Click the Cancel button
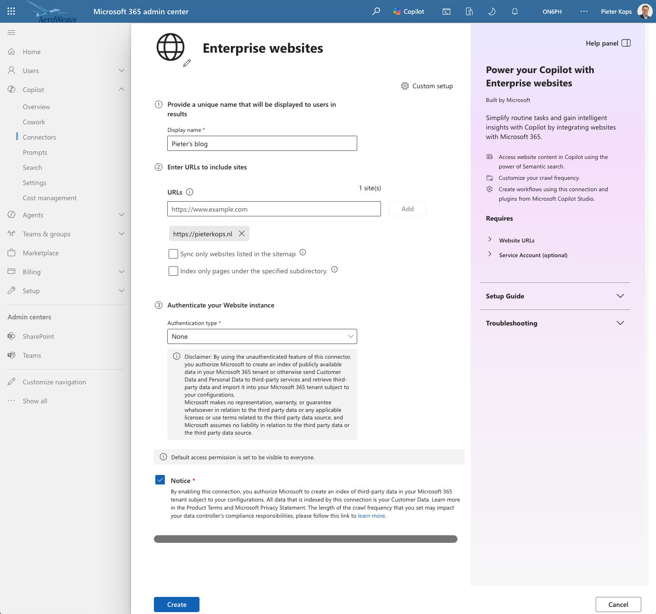656x614 pixels. coord(618,605)
